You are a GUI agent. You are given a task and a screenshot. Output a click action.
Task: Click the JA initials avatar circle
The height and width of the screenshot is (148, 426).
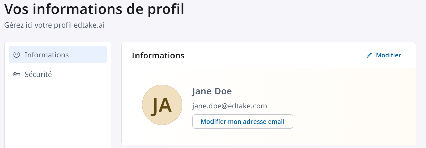tap(162, 105)
